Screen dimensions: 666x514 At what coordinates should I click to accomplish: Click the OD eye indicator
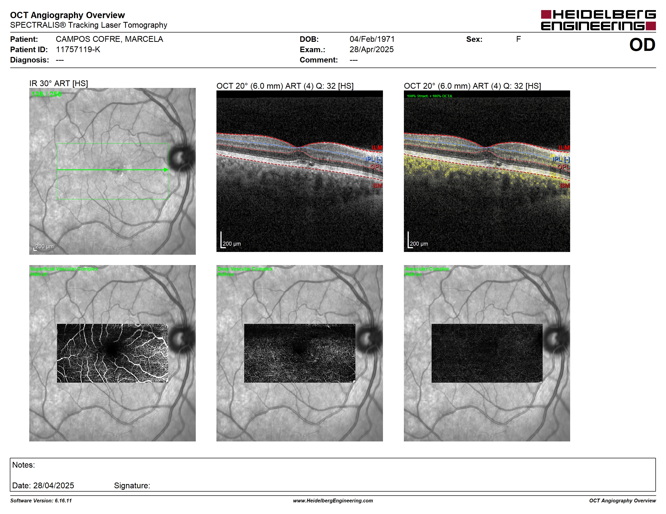click(x=642, y=45)
